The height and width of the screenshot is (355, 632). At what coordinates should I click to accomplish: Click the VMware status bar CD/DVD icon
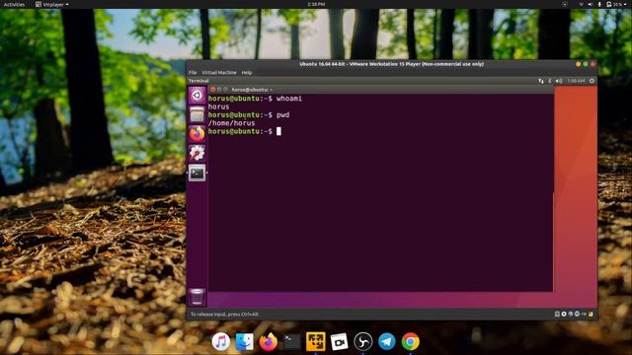pos(564,314)
